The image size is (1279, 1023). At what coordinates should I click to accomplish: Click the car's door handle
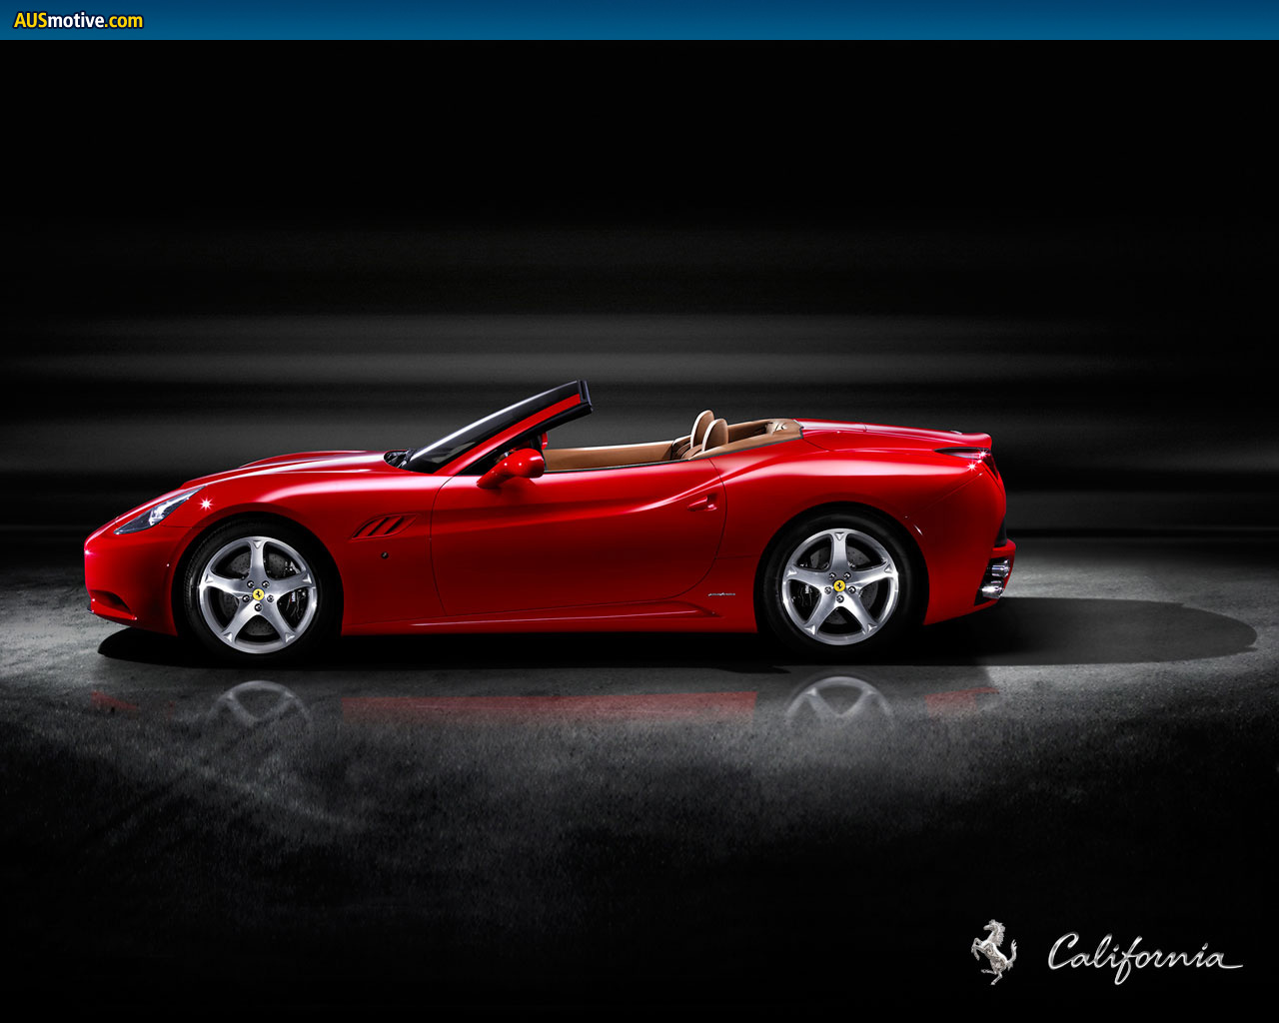pos(703,503)
